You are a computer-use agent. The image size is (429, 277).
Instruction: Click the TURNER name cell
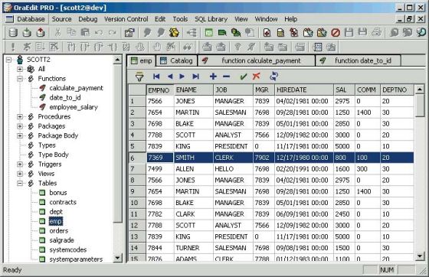click(x=193, y=248)
